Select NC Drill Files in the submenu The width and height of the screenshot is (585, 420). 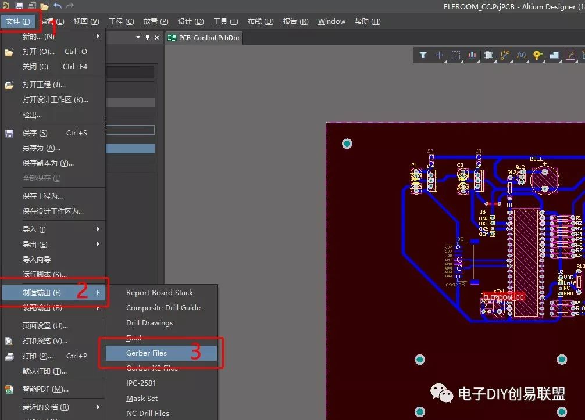161,413
